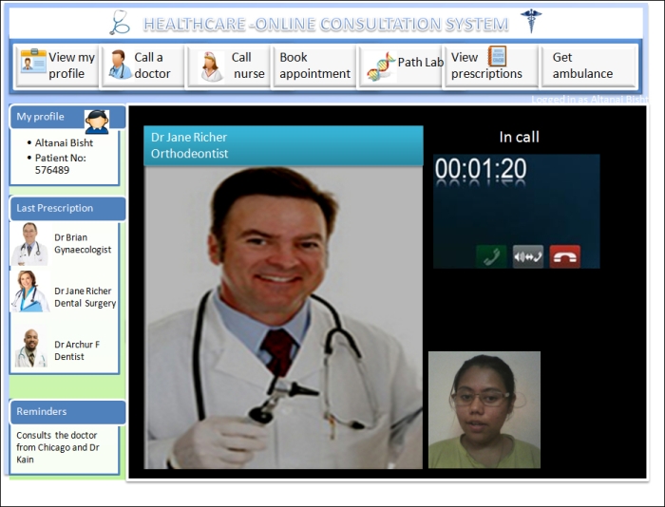Click the Reminders panel header
Viewport: 665px width, 507px height.
point(67,412)
